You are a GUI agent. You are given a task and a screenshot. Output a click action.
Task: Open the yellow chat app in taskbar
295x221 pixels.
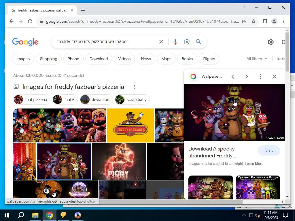point(63,215)
